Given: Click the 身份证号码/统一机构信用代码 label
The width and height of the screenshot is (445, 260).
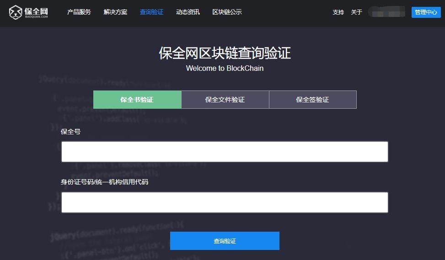Looking at the screenshot, I should pos(104,182).
